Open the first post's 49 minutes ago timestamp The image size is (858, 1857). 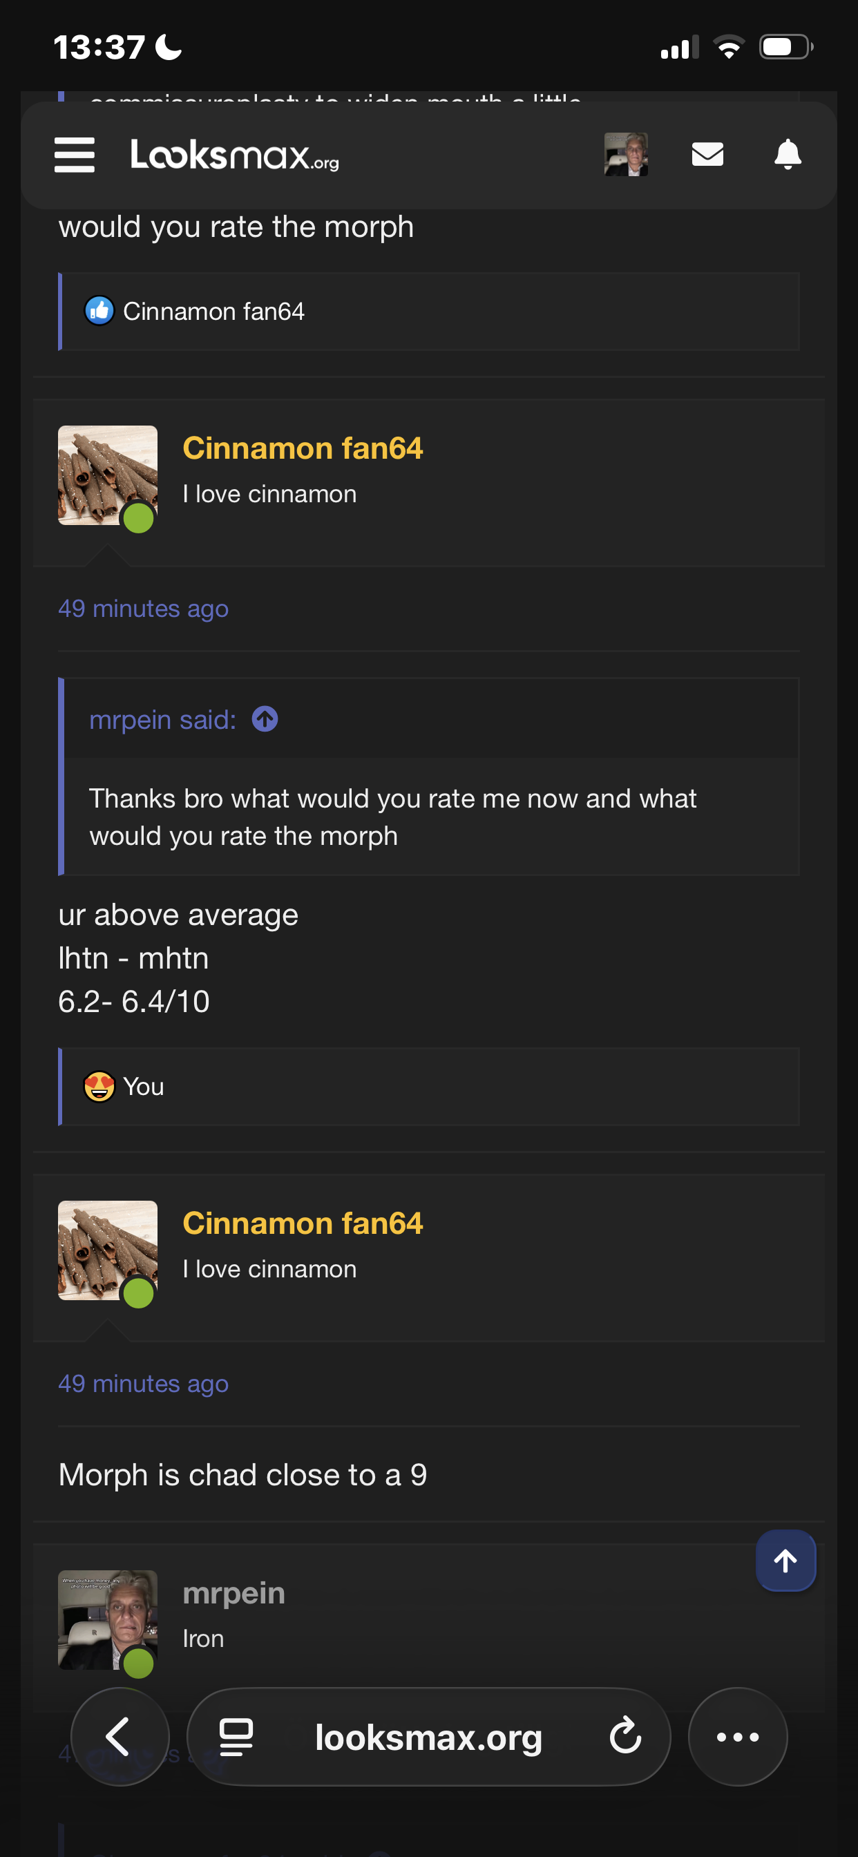point(143,609)
